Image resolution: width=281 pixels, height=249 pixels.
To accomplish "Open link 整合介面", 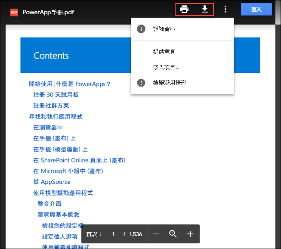I will (x=49, y=204).
